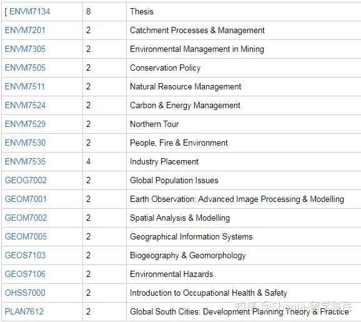Click the Northern Tour title

tap(154, 124)
